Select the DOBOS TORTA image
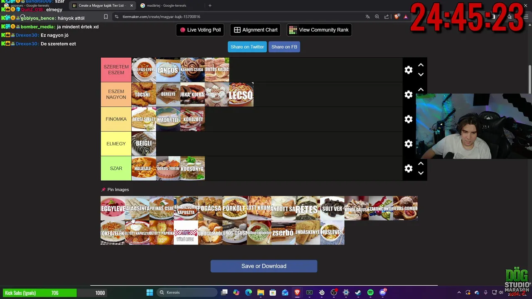The image size is (532, 299). point(168,168)
